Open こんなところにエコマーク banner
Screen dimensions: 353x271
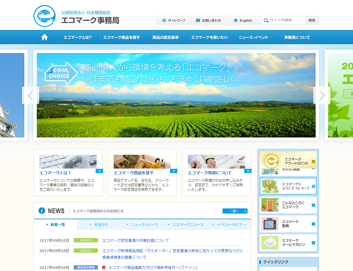[288, 205]
